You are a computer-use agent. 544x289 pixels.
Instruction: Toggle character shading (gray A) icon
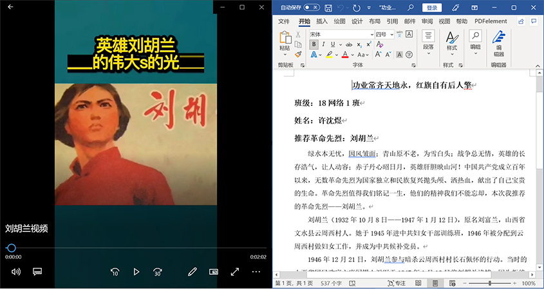coord(399,55)
